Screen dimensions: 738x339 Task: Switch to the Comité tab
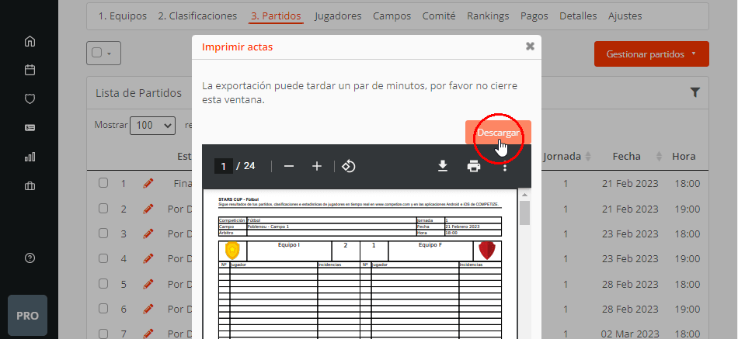tap(439, 16)
